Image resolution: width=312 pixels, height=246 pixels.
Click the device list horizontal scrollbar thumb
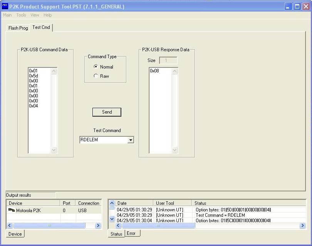coord(49,225)
